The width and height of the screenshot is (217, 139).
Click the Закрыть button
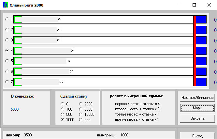197,118
